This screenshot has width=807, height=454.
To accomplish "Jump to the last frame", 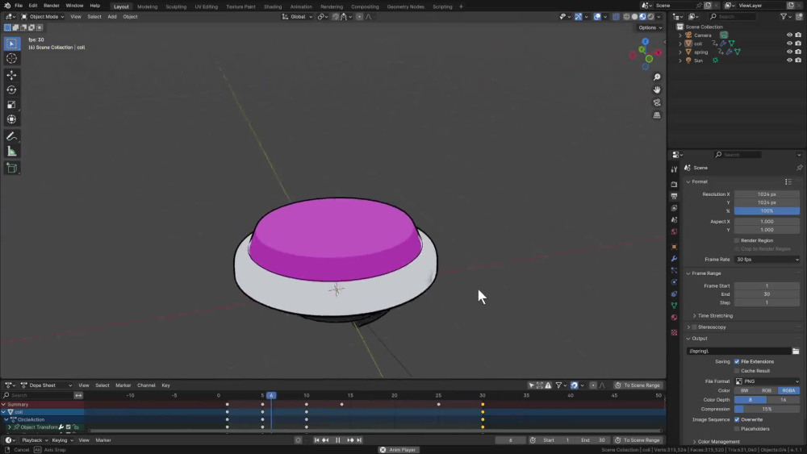I will 359,440.
